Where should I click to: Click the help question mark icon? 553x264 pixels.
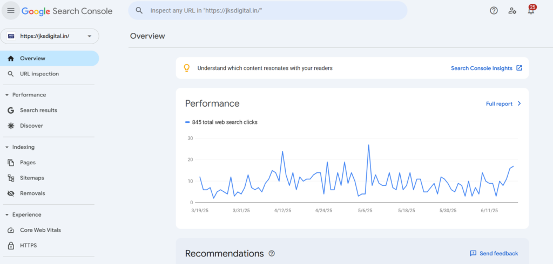tap(494, 11)
